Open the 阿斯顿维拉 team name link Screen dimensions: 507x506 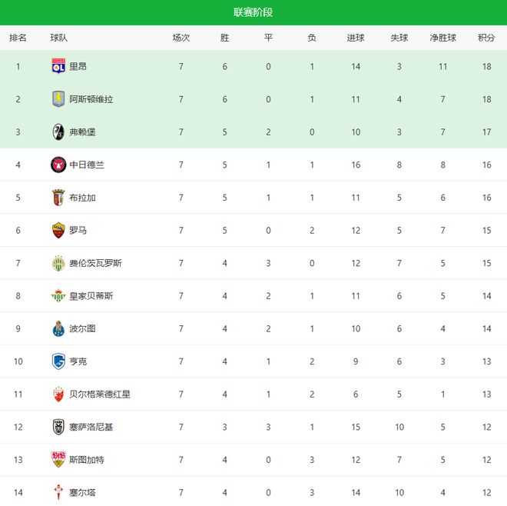pyautogui.click(x=91, y=99)
